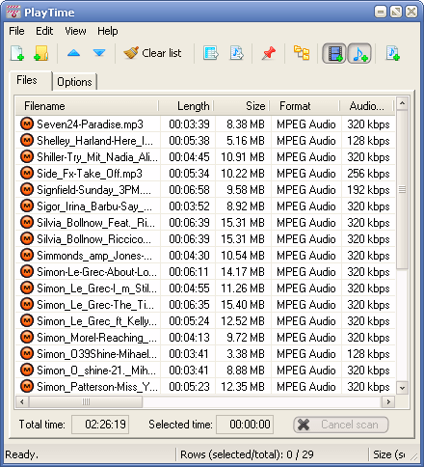Move item down with blue down arrow
The image size is (424, 467).
99,53
